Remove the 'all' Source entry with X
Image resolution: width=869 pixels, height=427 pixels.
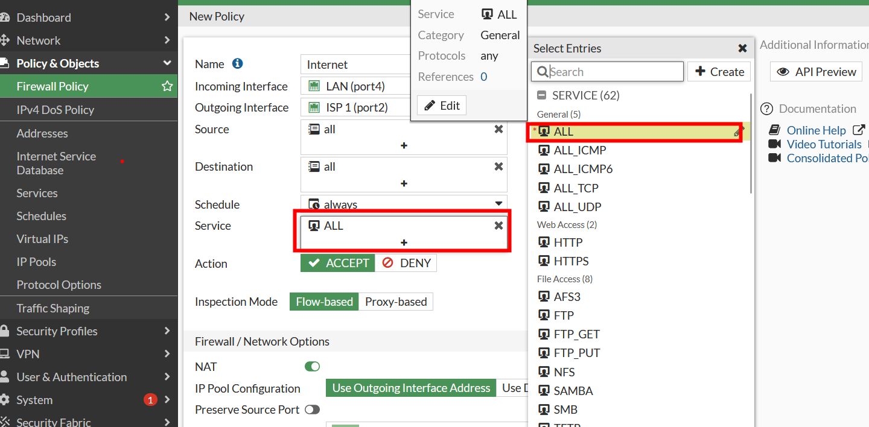(x=498, y=129)
